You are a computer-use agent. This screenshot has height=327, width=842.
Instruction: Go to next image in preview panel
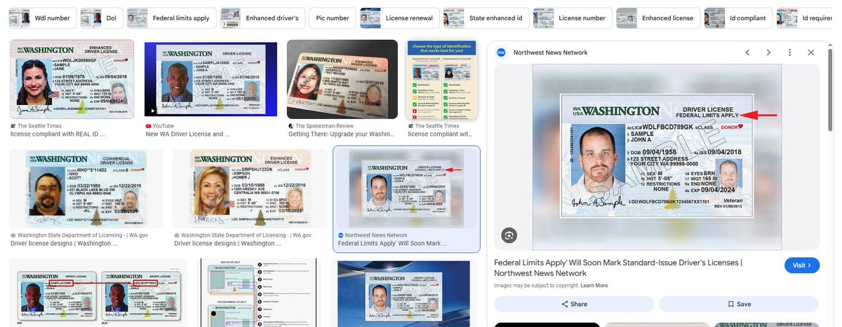pyautogui.click(x=768, y=53)
